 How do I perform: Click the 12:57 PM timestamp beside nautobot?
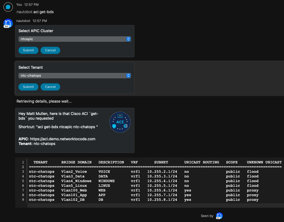(x=40, y=21)
